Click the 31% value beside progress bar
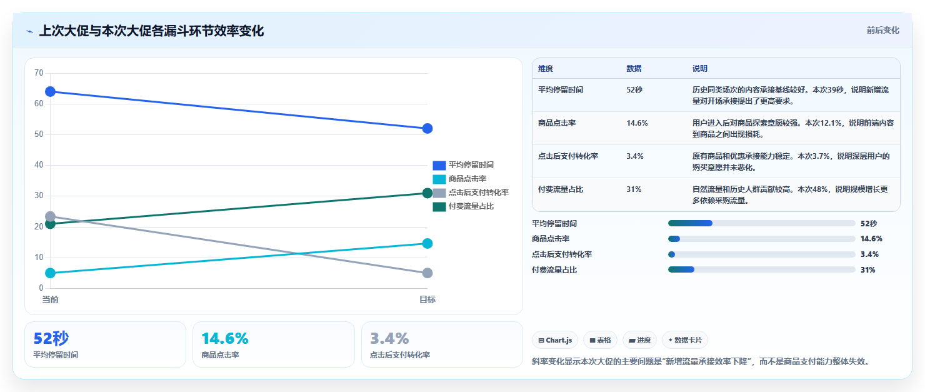925x392 pixels. click(x=868, y=270)
